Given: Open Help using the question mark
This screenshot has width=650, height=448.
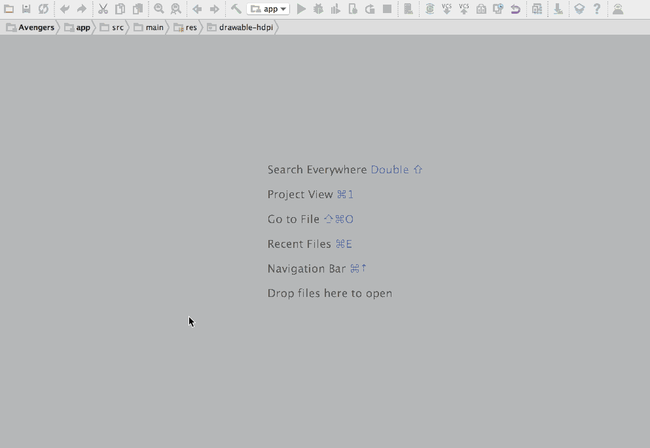Looking at the screenshot, I should pyautogui.click(x=598, y=9).
